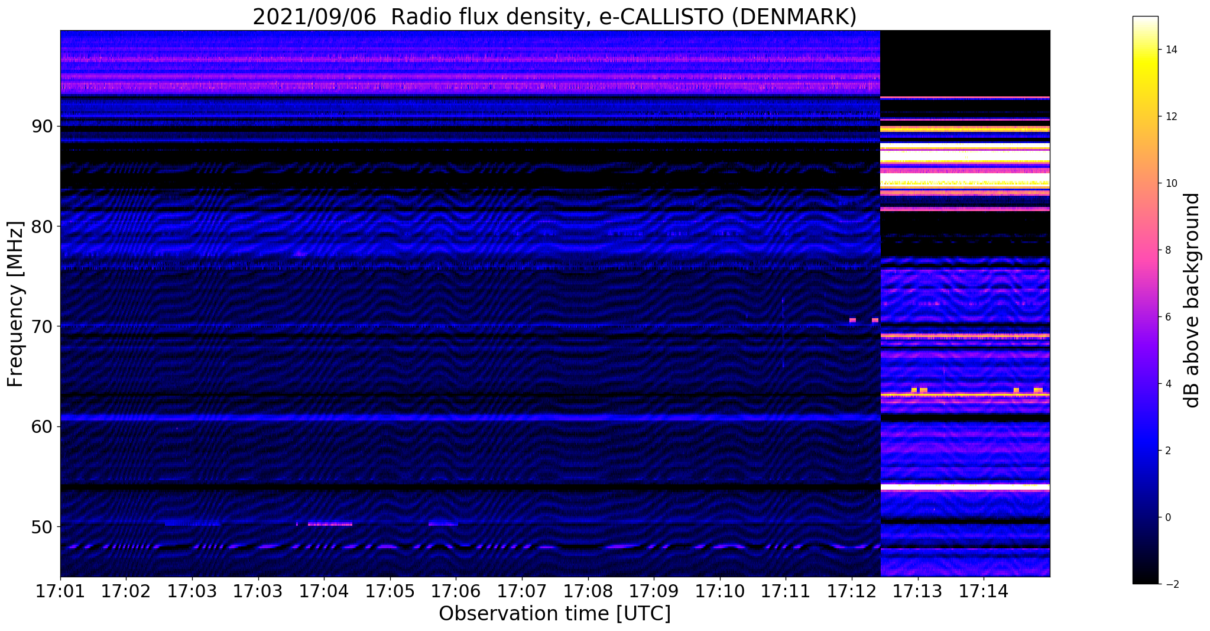
Task: Click the x-axis tick label '17:05'
Action: (390, 592)
